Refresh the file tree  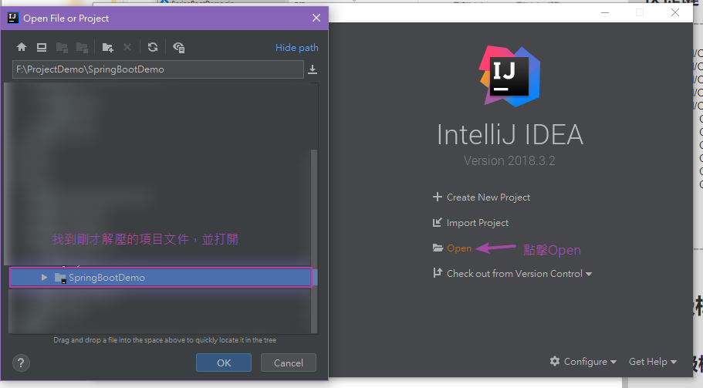click(153, 47)
